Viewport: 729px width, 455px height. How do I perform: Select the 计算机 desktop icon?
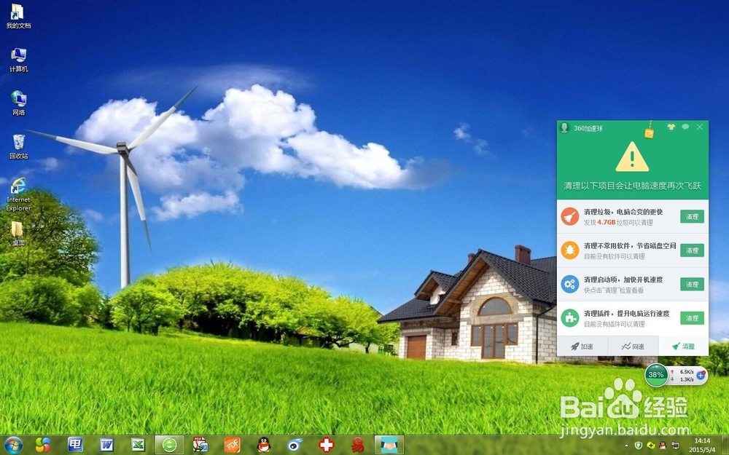(x=18, y=60)
